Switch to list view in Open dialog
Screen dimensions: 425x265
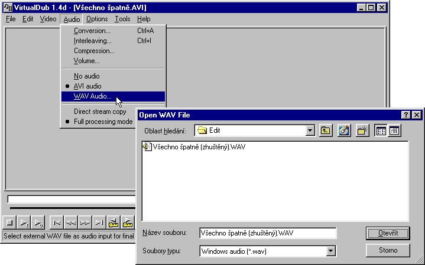(x=381, y=131)
